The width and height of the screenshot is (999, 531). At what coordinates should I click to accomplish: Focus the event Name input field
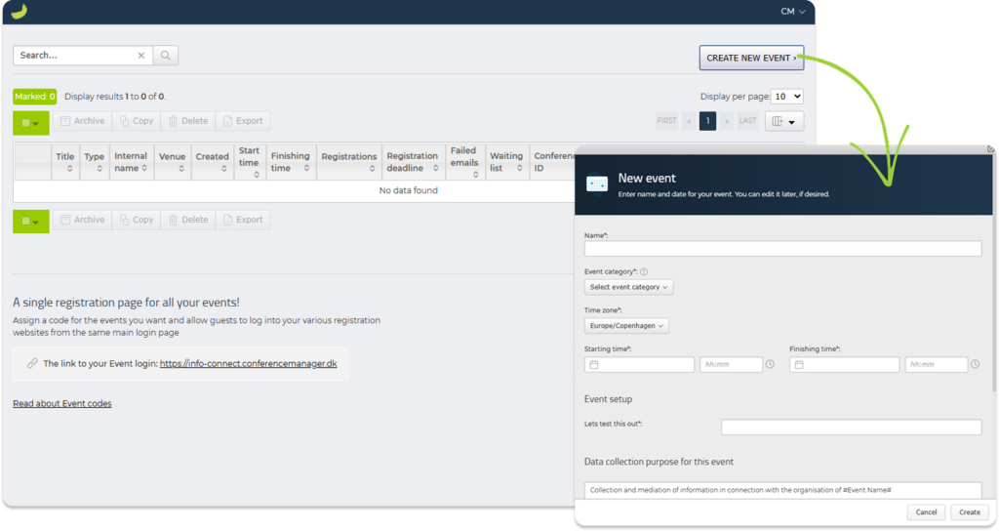pyautogui.click(x=782, y=249)
